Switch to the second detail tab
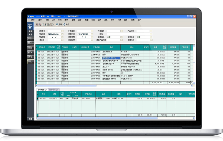223x141 pixels. [53, 90]
